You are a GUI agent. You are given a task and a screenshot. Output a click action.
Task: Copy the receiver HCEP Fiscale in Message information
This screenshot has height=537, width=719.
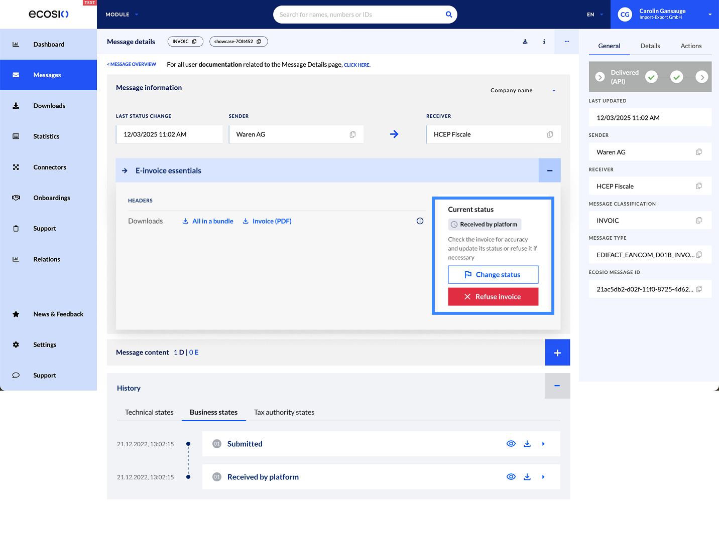[550, 134]
